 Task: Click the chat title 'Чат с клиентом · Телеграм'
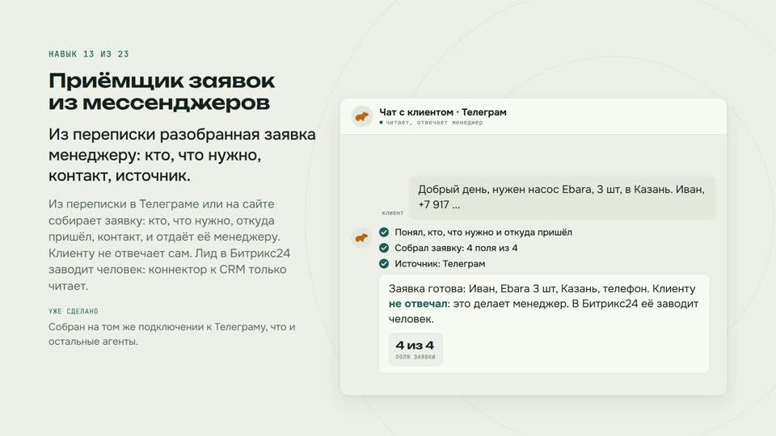(443, 112)
